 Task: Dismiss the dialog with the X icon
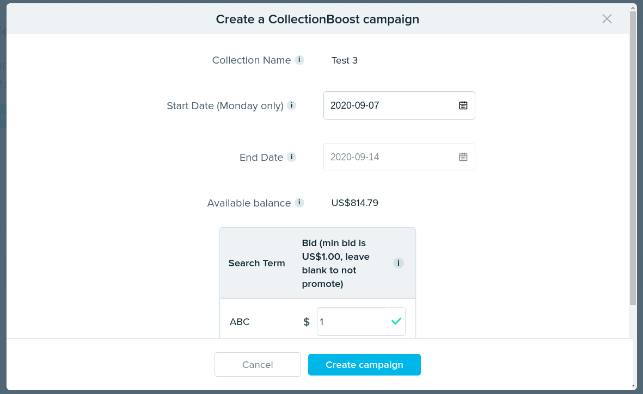point(607,18)
